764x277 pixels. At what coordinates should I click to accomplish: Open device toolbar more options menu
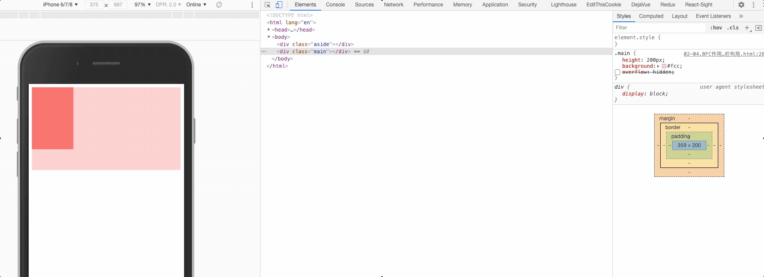(252, 5)
